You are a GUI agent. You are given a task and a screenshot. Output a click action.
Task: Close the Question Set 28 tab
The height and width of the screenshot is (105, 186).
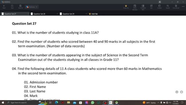coord(57,14)
